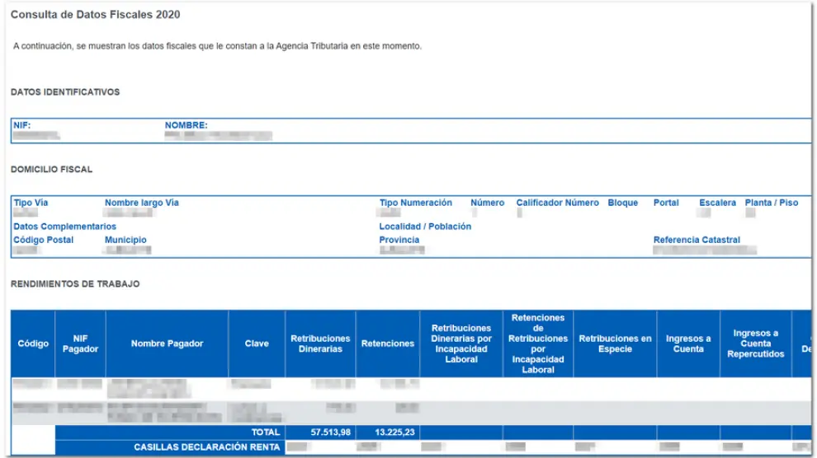The image size is (817, 458).
Task: Click the 'Tipo Numeración' label
Action: 416,203
